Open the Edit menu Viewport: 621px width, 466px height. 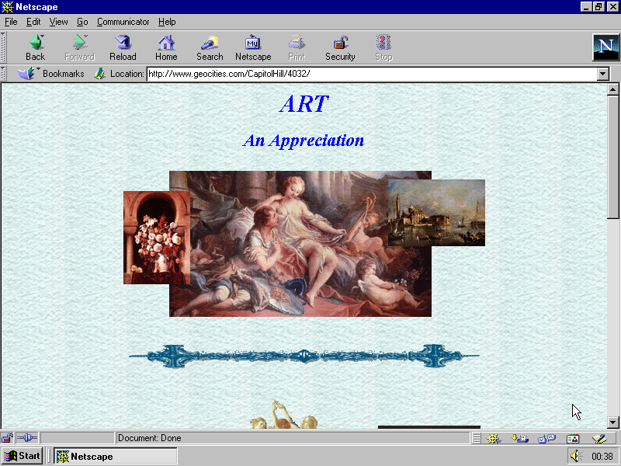click(x=33, y=22)
